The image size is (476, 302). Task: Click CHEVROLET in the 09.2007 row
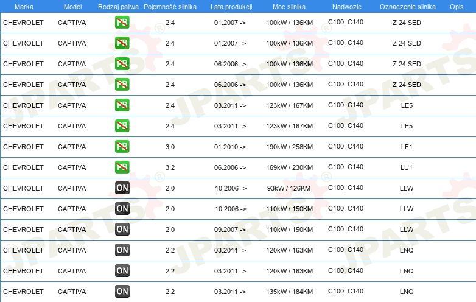click(x=23, y=230)
